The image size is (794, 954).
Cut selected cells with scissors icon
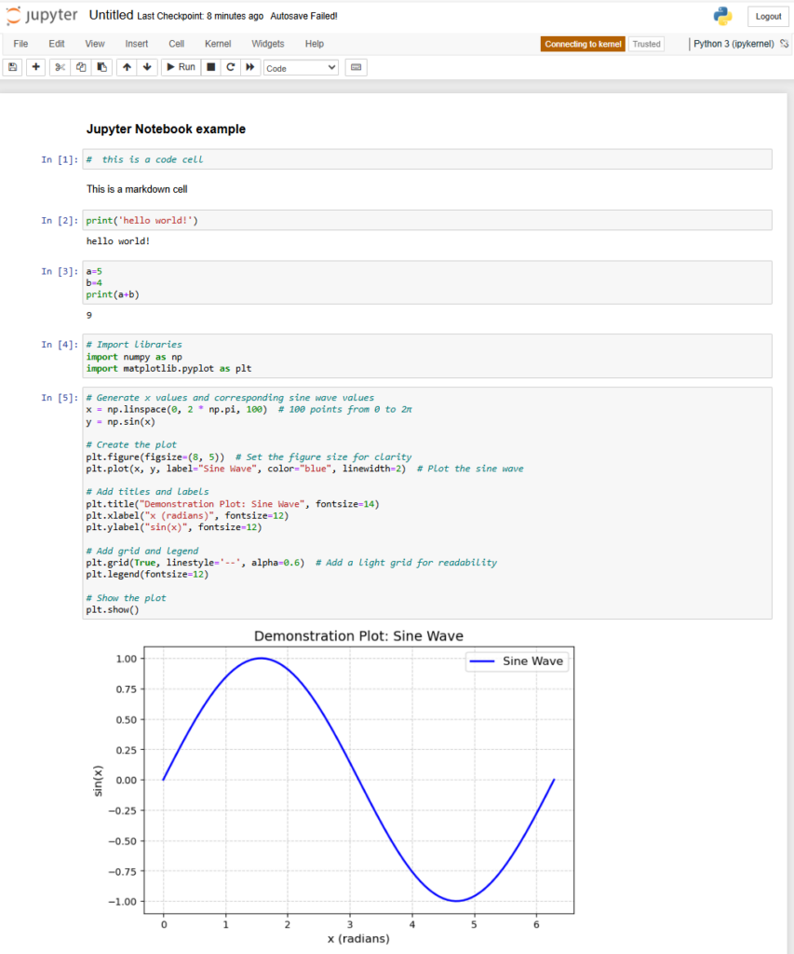click(x=61, y=67)
